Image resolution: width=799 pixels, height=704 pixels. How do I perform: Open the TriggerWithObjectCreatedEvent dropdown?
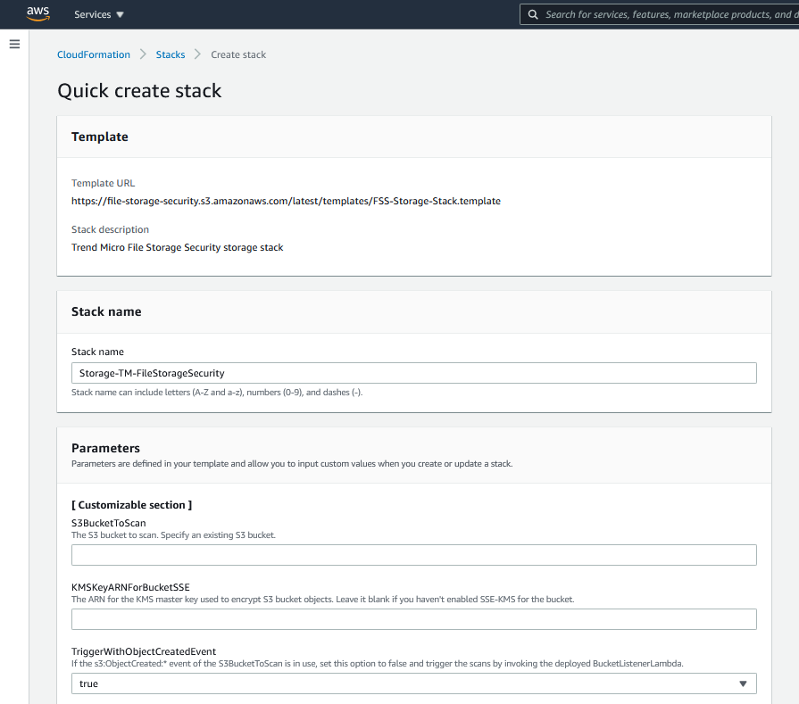click(x=413, y=683)
